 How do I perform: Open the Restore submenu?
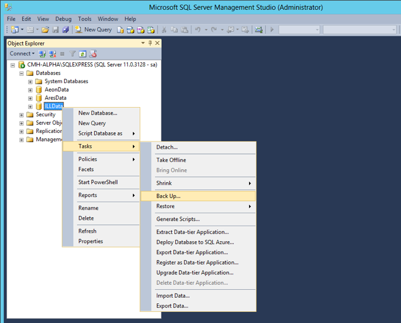[165, 206]
